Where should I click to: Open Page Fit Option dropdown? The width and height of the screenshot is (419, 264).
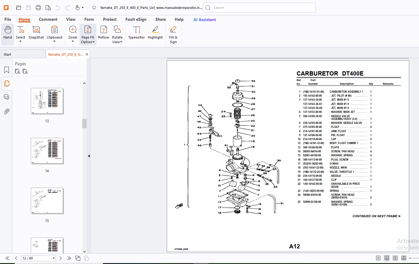(88, 35)
